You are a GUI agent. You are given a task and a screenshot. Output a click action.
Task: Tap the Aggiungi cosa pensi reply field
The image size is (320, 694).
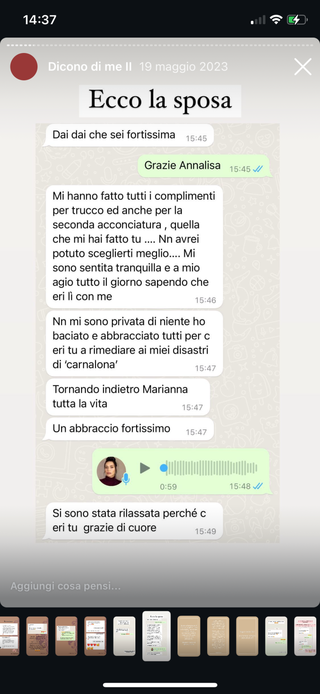click(x=160, y=586)
